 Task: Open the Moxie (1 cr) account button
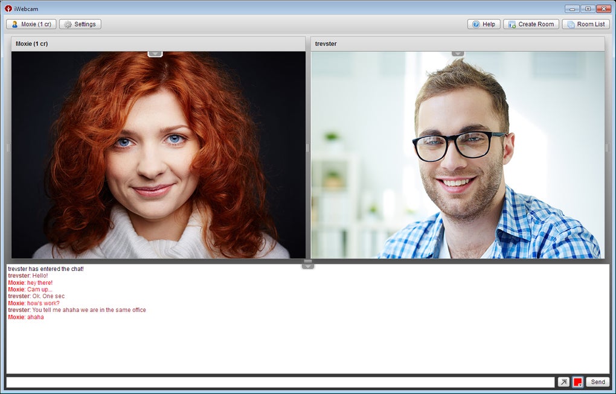tap(31, 24)
